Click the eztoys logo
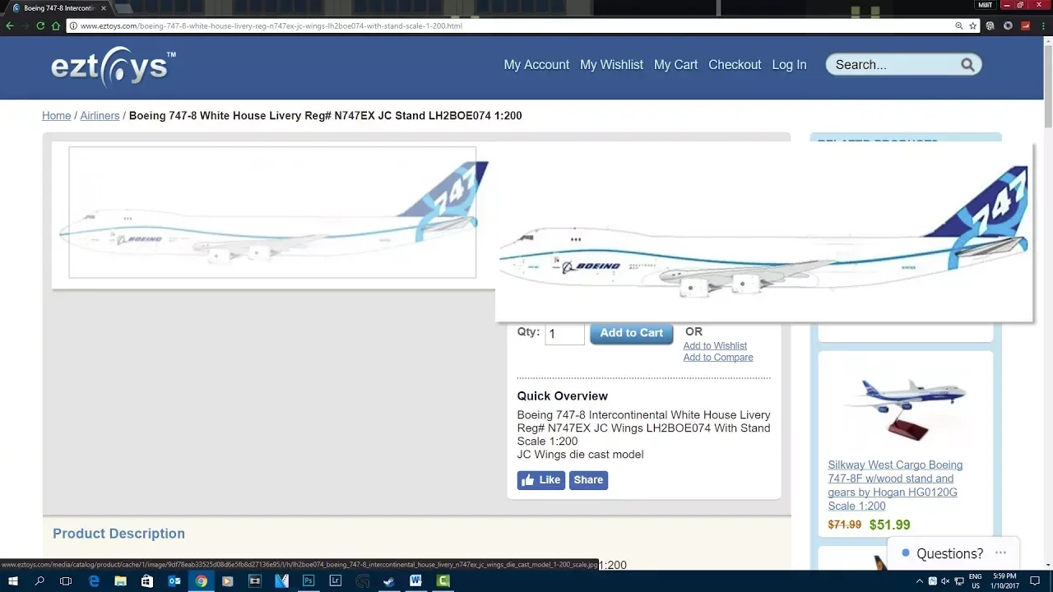 tap(113, 67)
